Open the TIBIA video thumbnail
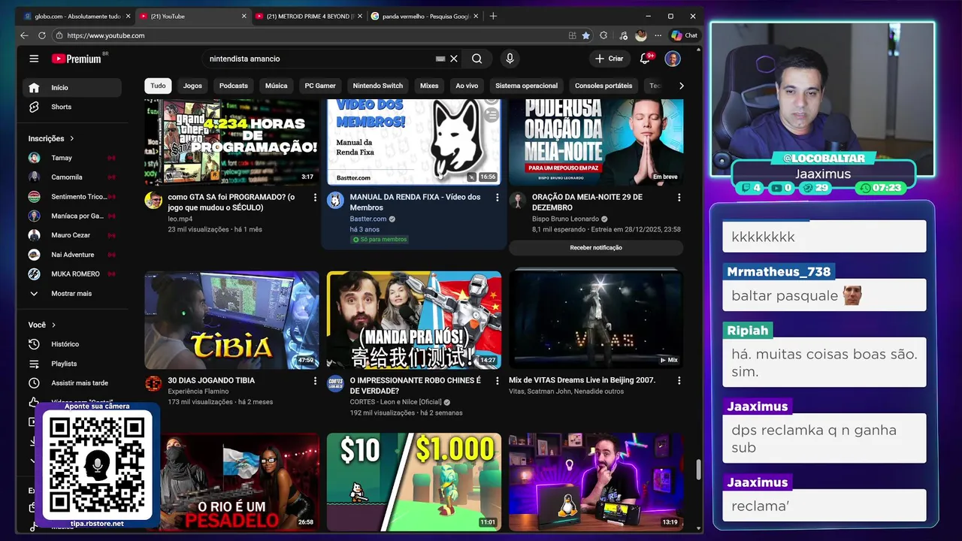 [232, 320]
